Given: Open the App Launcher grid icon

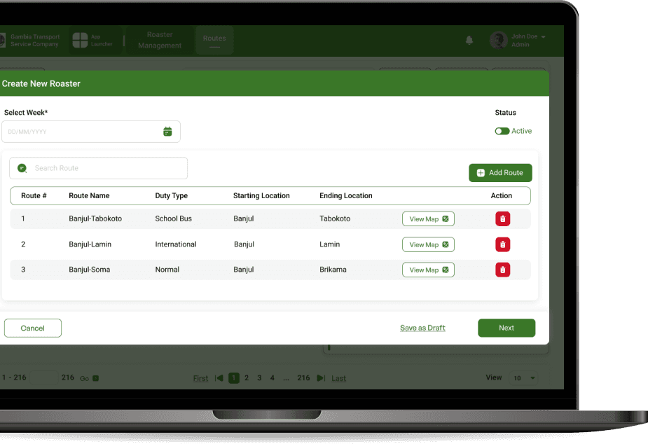Looking at the screenshot, I should pyautogui.click(x=81, y=41).
